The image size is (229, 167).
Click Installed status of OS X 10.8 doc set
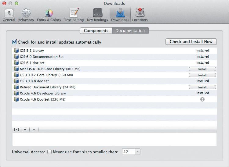(202, 81)
